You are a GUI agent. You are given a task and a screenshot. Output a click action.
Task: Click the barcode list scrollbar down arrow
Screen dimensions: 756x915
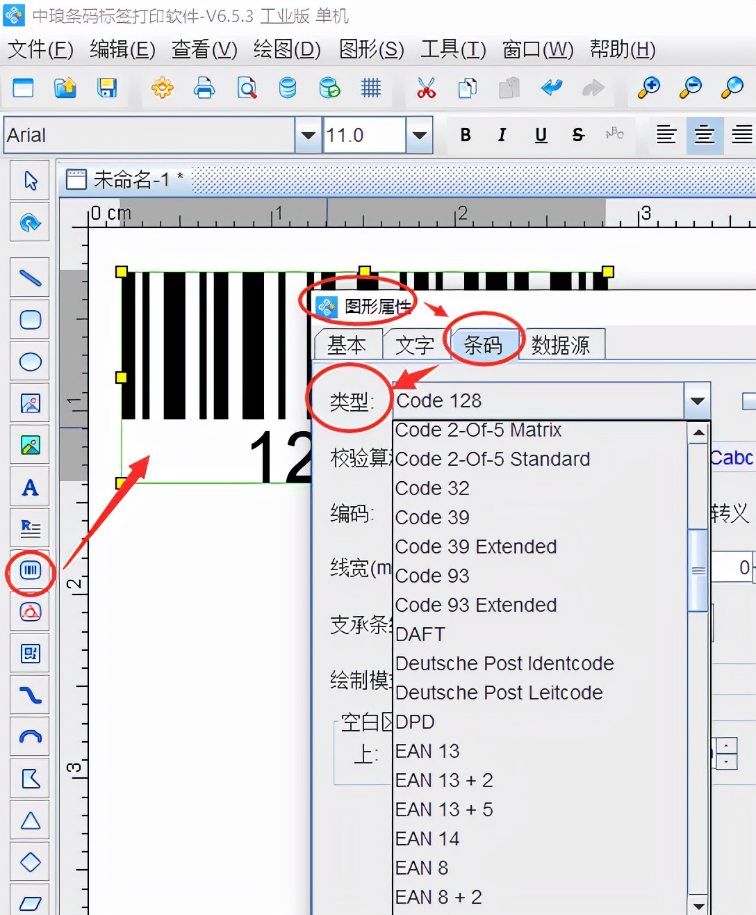698,905
